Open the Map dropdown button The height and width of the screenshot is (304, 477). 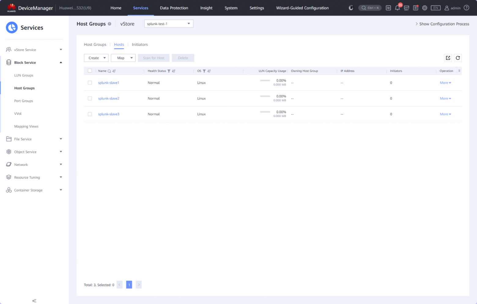[123, 58]
